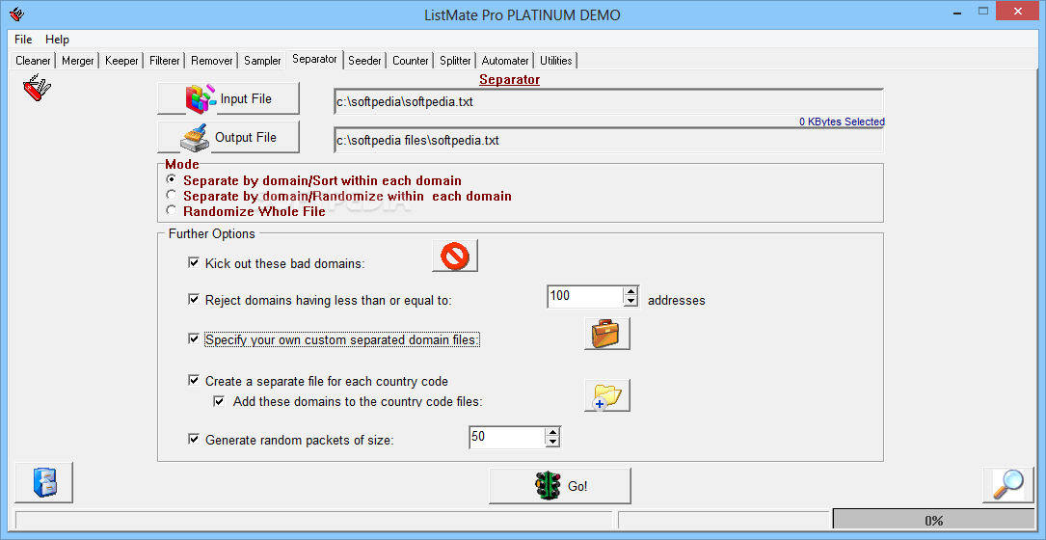
Task: Increase the addresses threshold with up arrow
Action: tap(631, 291)
